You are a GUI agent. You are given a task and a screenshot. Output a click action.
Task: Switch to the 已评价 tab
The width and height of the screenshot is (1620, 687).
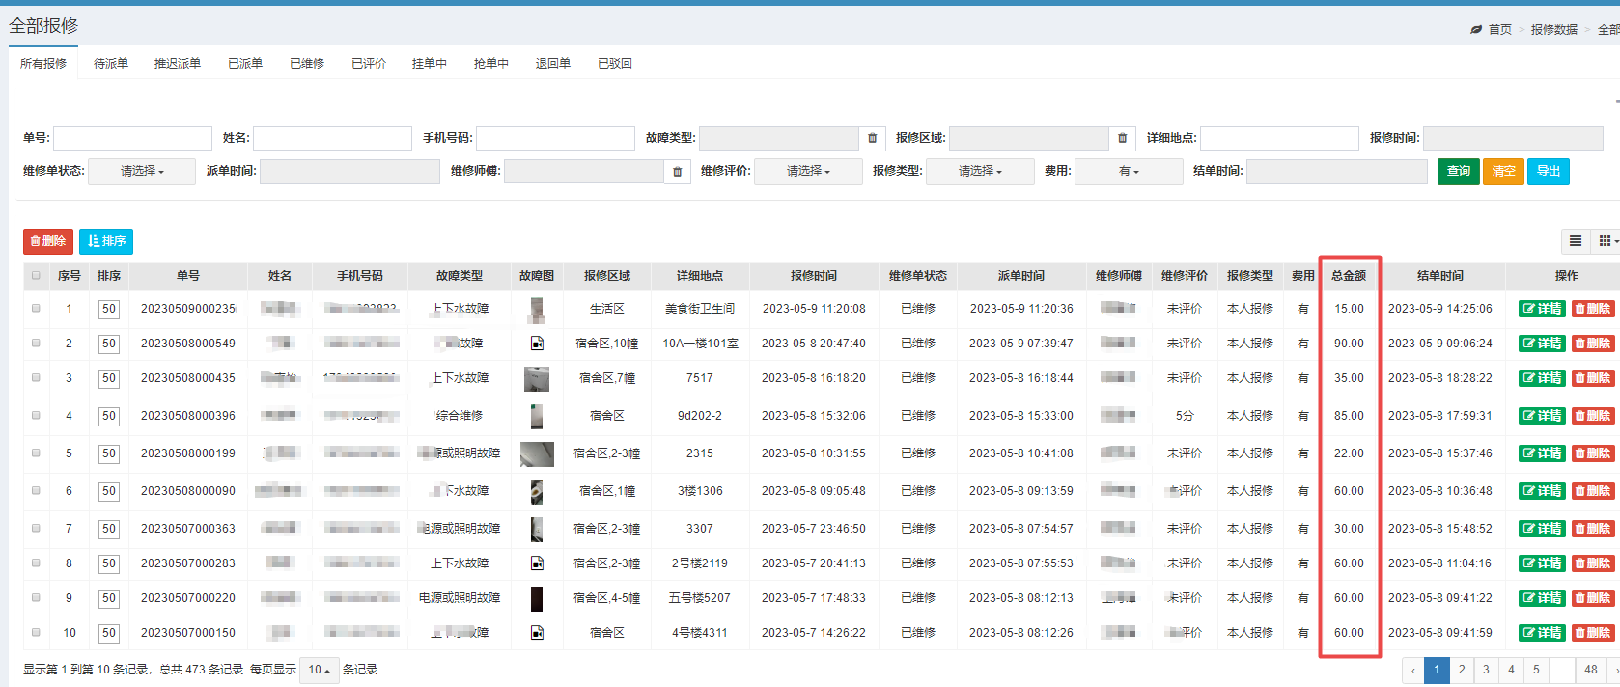(369, 63)
